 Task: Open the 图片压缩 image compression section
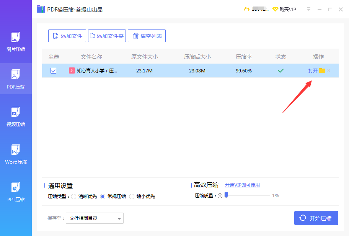click(x=16, y=42)
